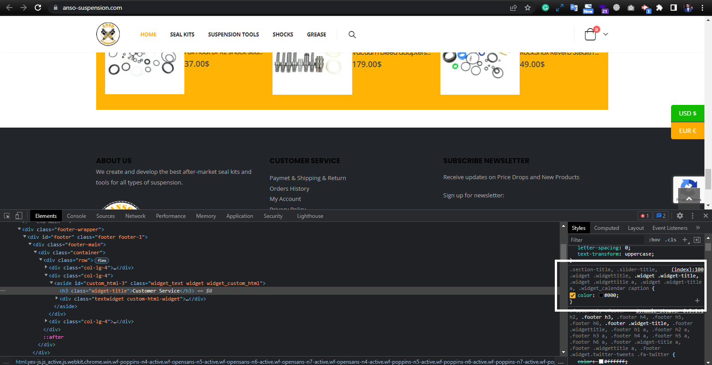This screenshot has width=712, height=365.
Task: Click the My Account footer link
Action: [x=285, y=199]
